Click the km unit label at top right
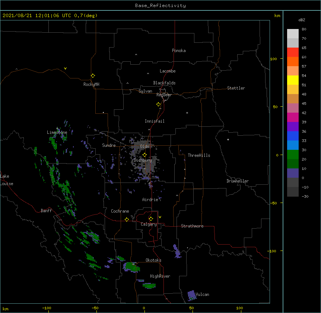The image size is (321, 313). coord(277,16)
